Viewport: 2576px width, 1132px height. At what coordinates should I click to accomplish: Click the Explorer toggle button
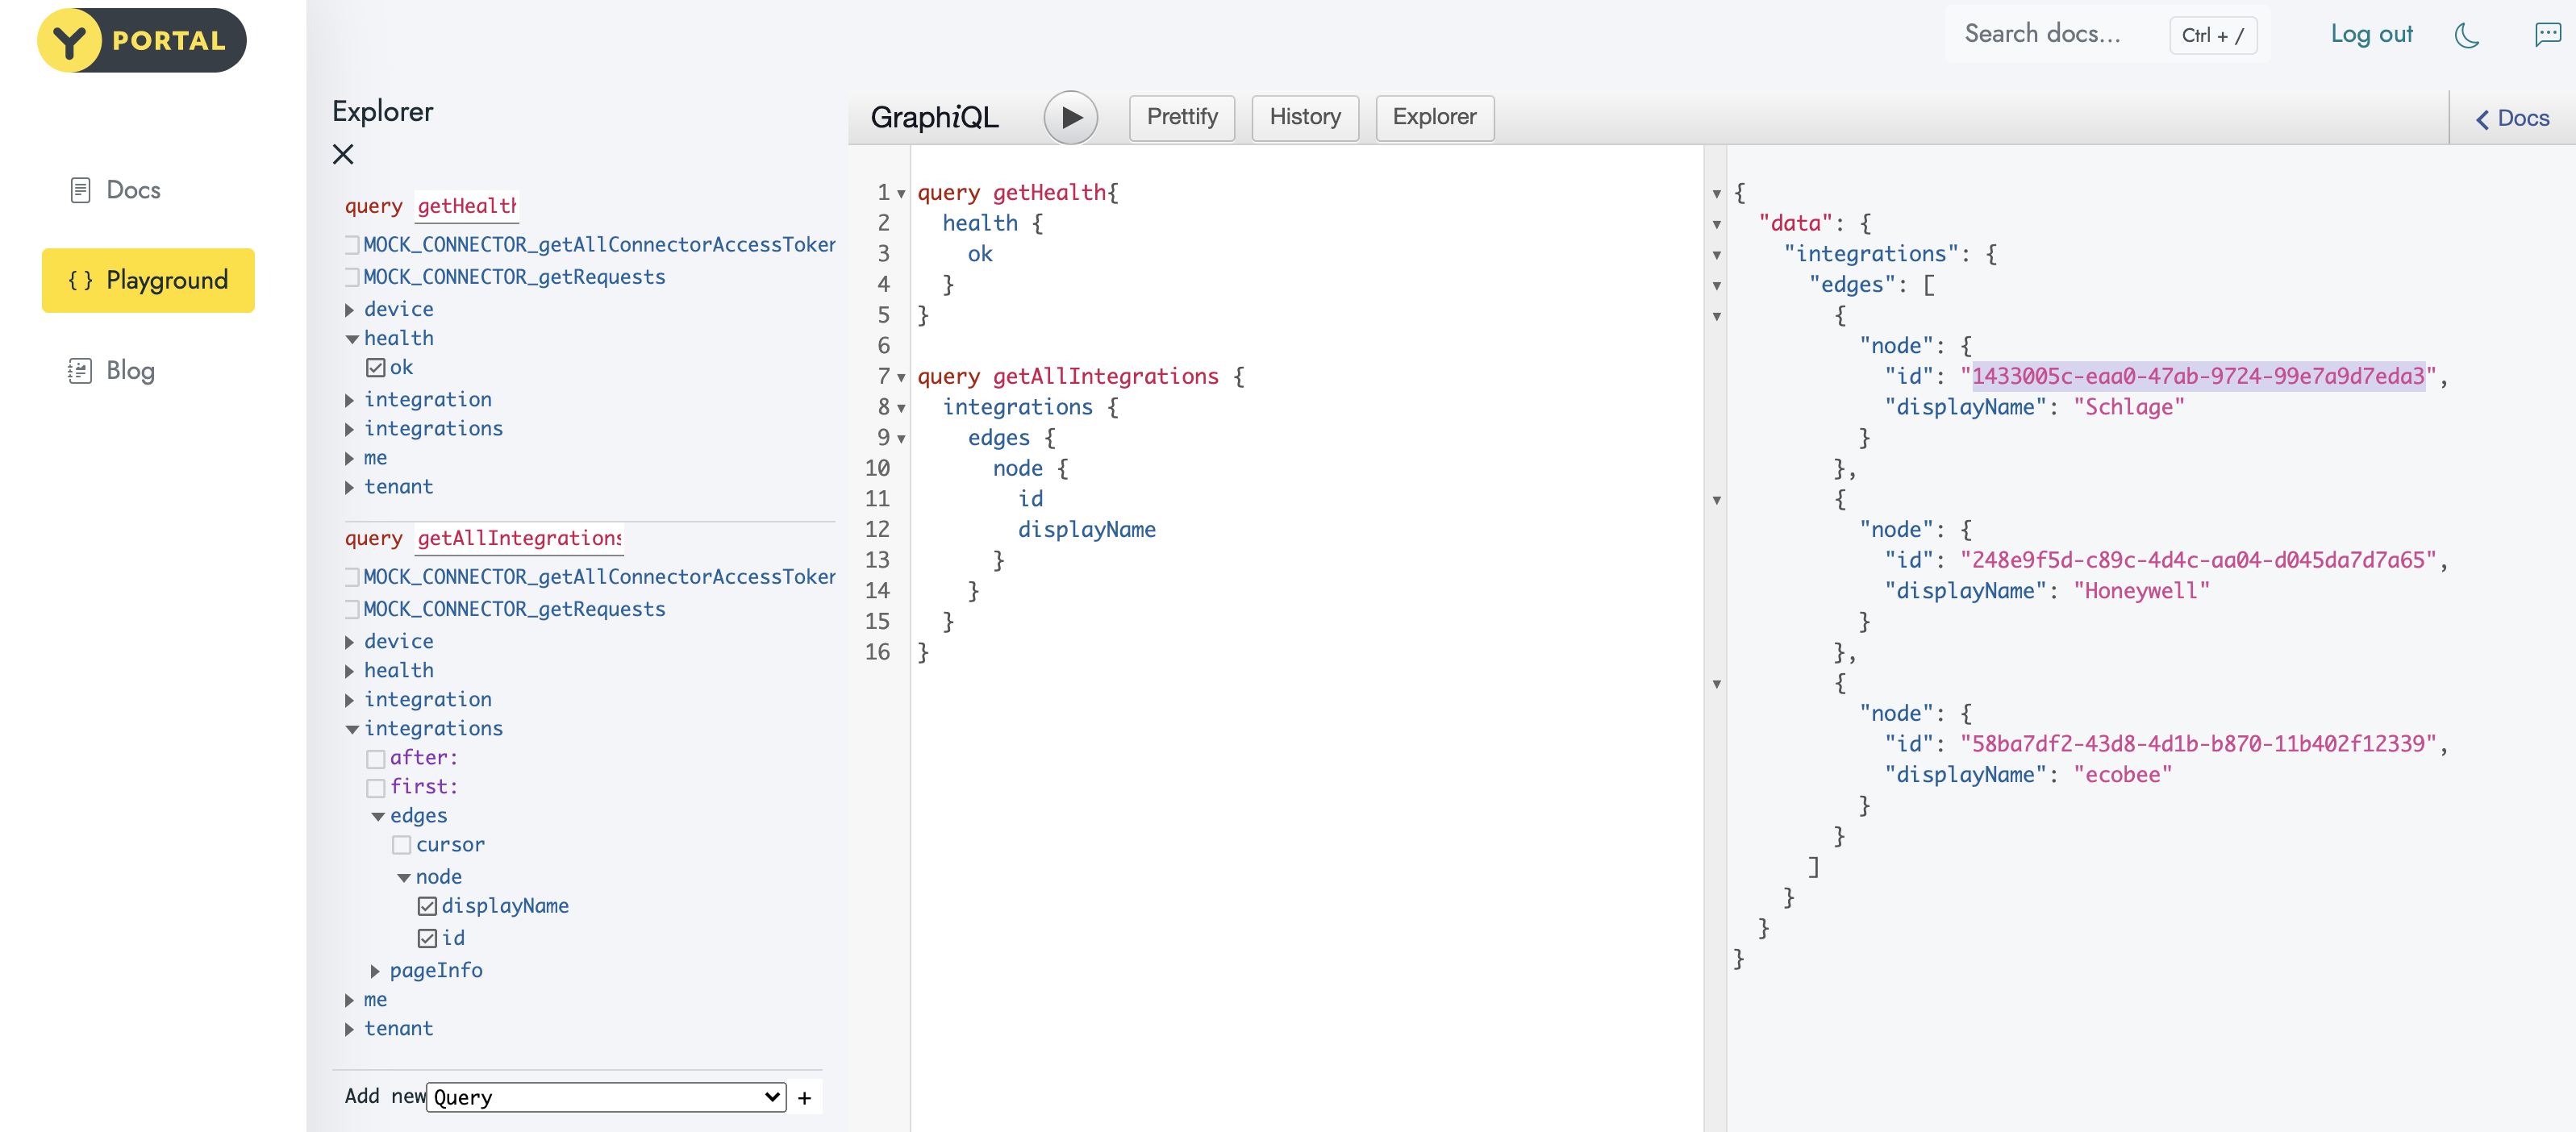pyautogui.click(x=1434, y=117)
